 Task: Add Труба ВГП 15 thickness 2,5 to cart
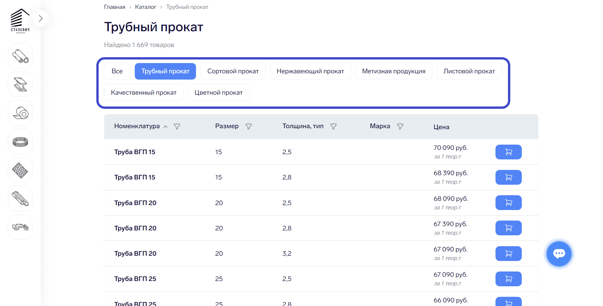[x=509, y=152]
